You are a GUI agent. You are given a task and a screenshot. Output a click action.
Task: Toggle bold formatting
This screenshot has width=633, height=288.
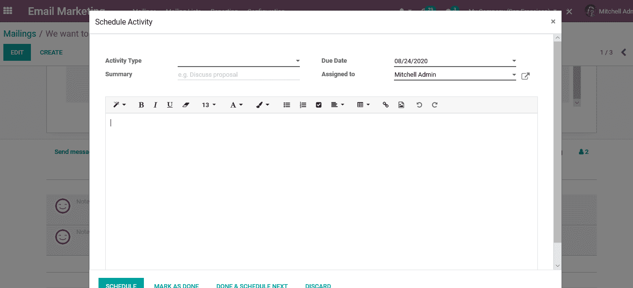(141, 105)
